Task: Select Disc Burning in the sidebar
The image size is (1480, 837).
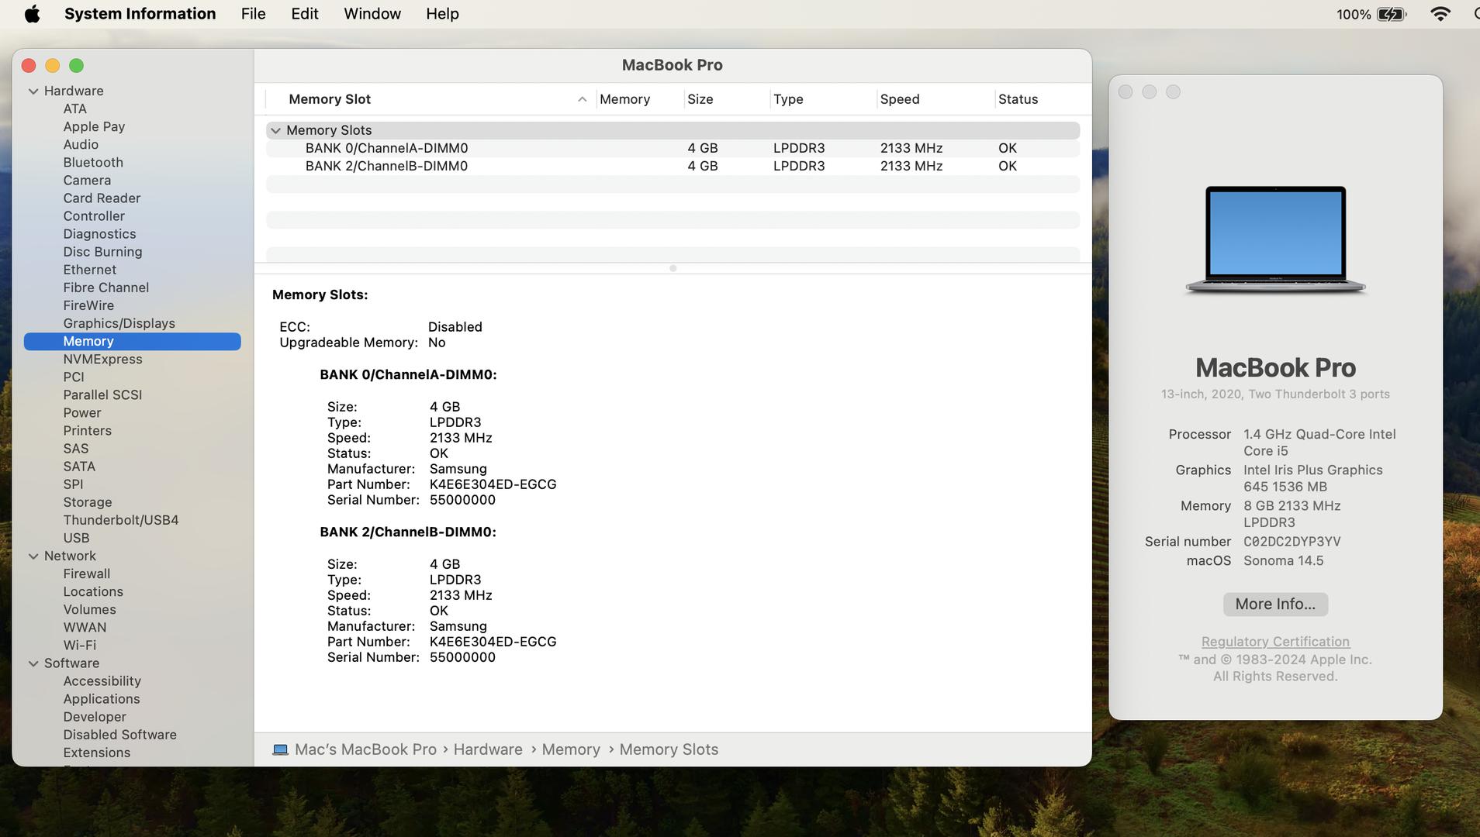Action: pos(102,252)
